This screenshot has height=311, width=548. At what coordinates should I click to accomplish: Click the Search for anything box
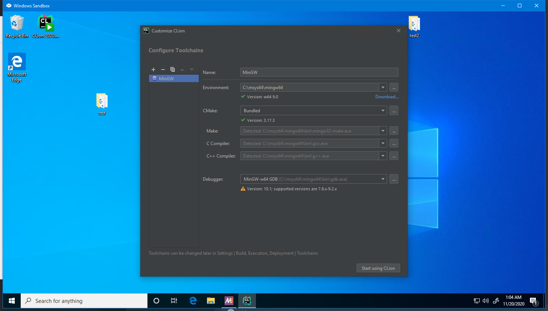pyautogui.click(x=84, y=301)
